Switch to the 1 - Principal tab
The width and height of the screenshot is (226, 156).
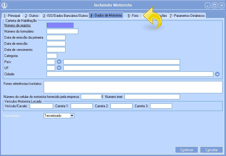(12, 16)
